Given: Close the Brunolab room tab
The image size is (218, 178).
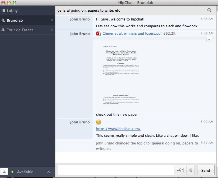Looking at the screenshot, I should click(52, 20).
